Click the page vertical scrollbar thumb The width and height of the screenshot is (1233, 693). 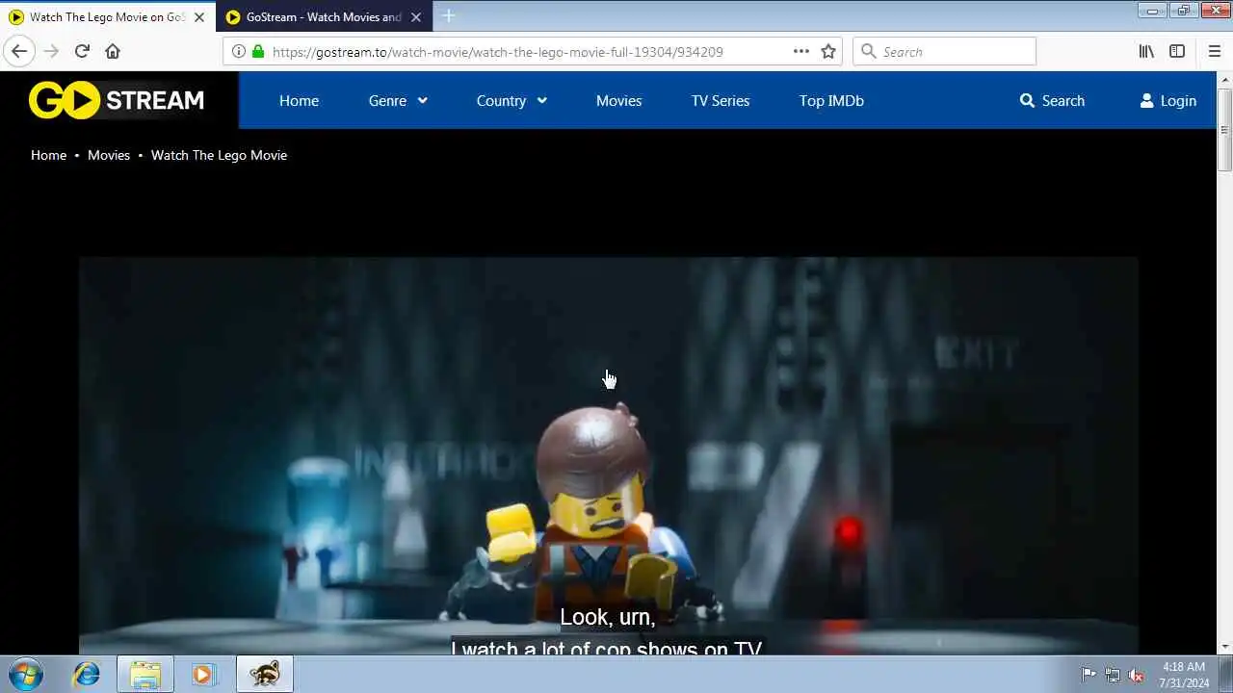1225,131
